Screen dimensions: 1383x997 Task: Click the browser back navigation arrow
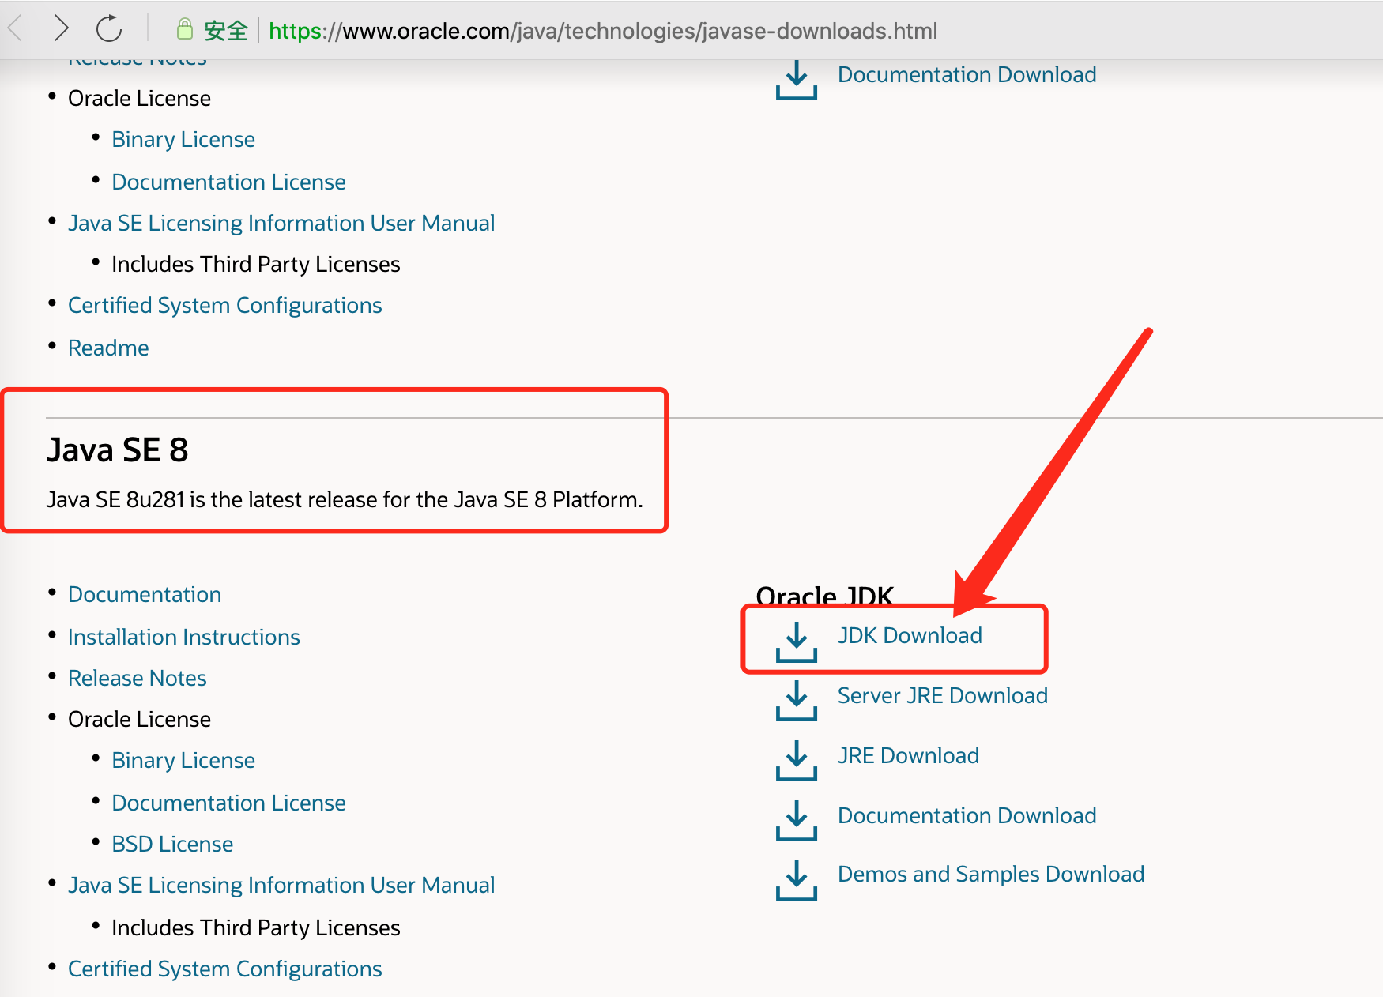[14, 28]
